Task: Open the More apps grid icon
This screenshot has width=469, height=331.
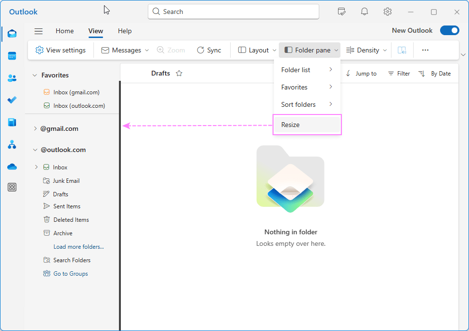Action: (12, 187)
